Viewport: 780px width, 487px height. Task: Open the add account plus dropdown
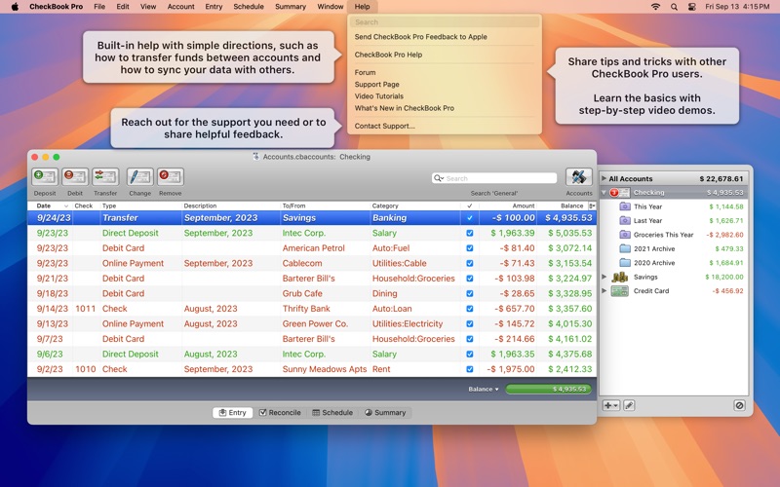(x=611, y=405)
